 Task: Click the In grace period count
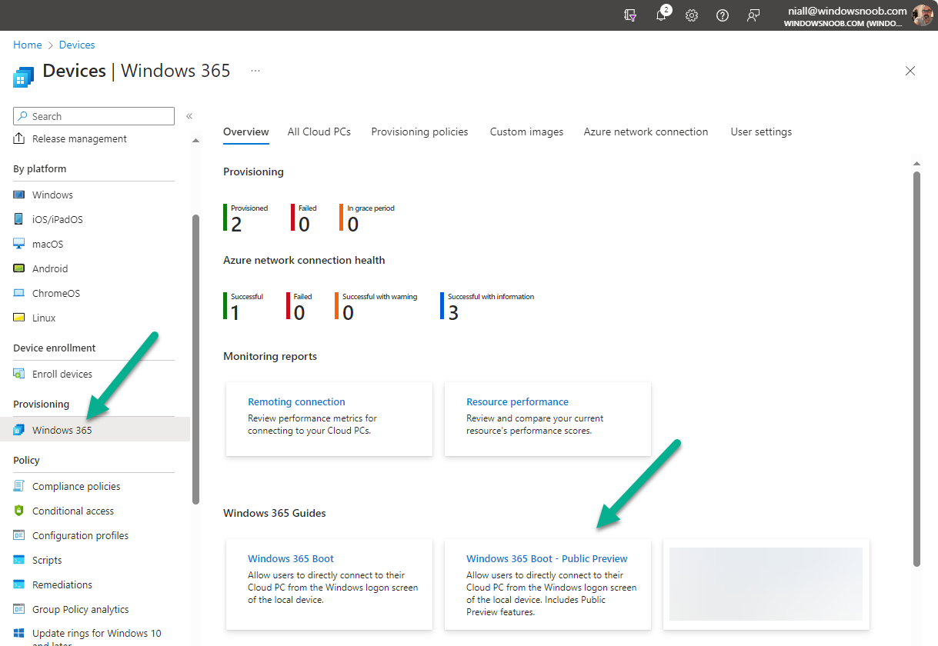pyautogui.click(x=352, y=225)
